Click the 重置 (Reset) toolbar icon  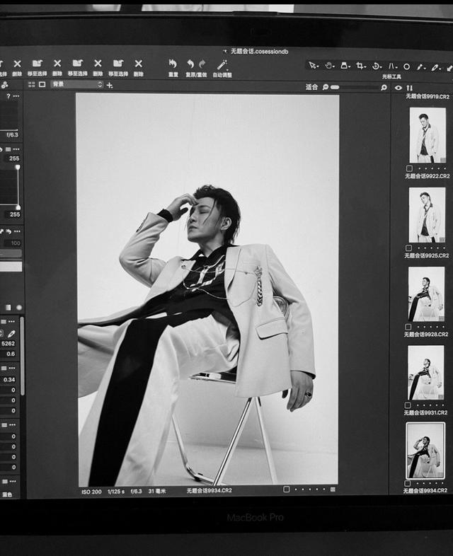173,64
